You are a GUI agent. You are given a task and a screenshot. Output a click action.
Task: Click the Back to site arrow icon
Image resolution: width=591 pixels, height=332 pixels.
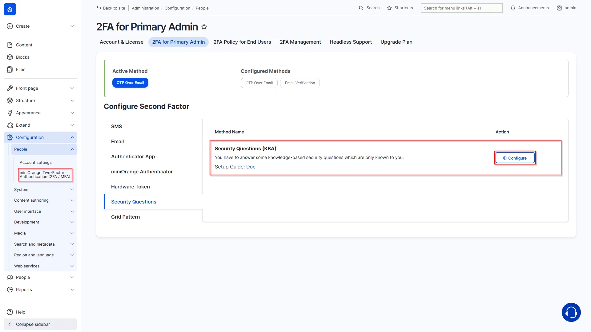[x=99, y=8]
